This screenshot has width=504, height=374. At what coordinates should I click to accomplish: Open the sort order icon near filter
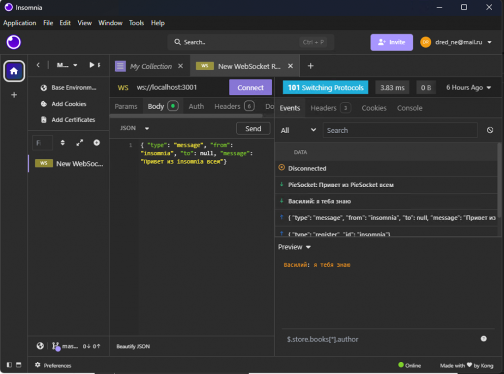[x=63, y=143]
